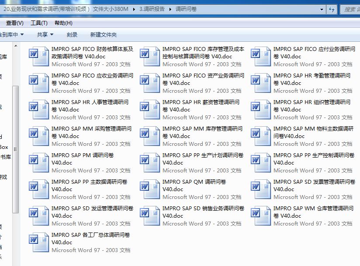This screenshot has height=266, width=360.
Task: Expand the 包含到库中 dropdown in toolbar
Action: tap(22, 34)
